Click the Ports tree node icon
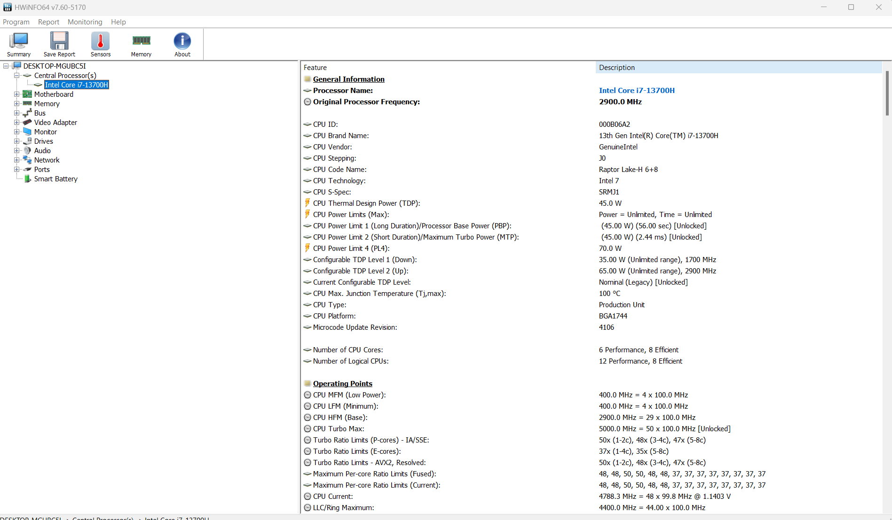Viewport: 892px width, 520px height. (27, 169)
